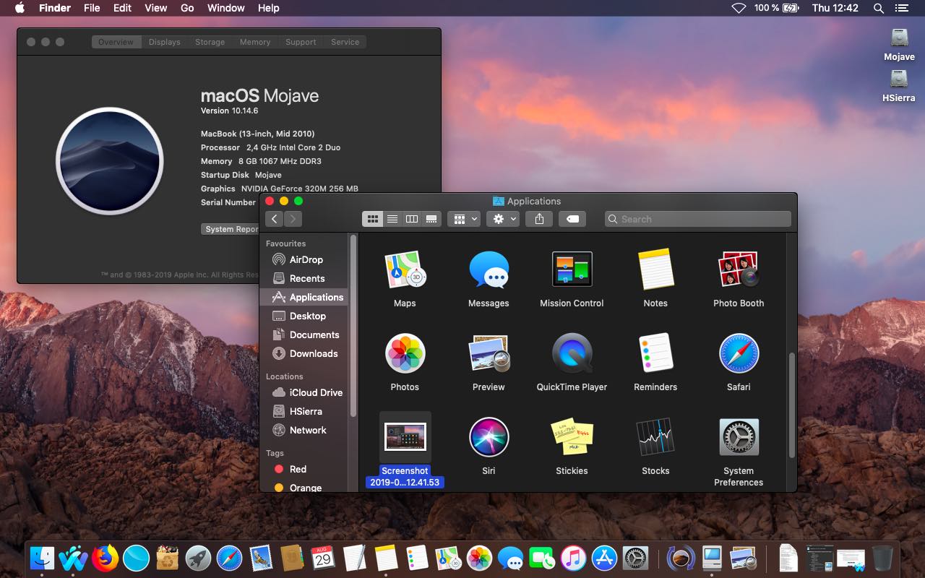Click the forward navigation arrow in Finder
The height and width of the screenshot is (578, 925).
tap(292, 218)
